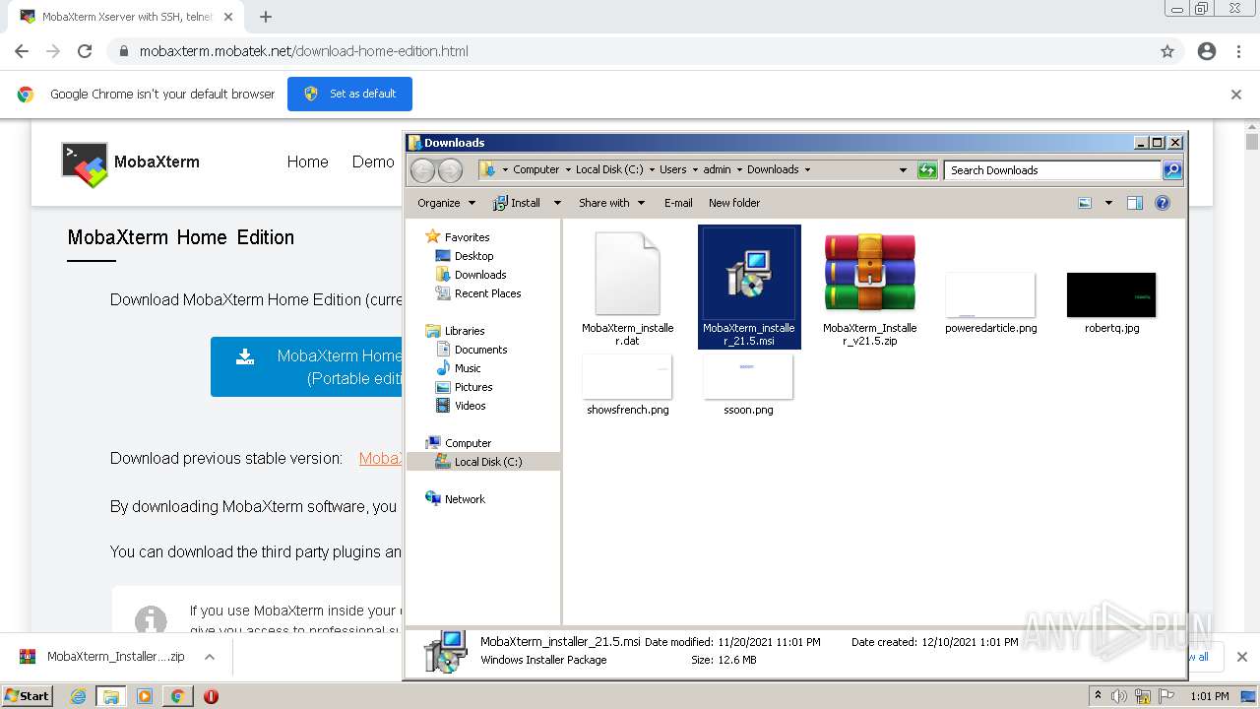Select robertq.jpg thumbnail
This screenshot has width=1260, height=709.
pos(1111,294)
